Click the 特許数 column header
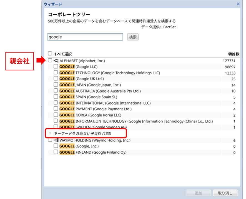This screenshot has width=246, height=199. coord(234,54)
